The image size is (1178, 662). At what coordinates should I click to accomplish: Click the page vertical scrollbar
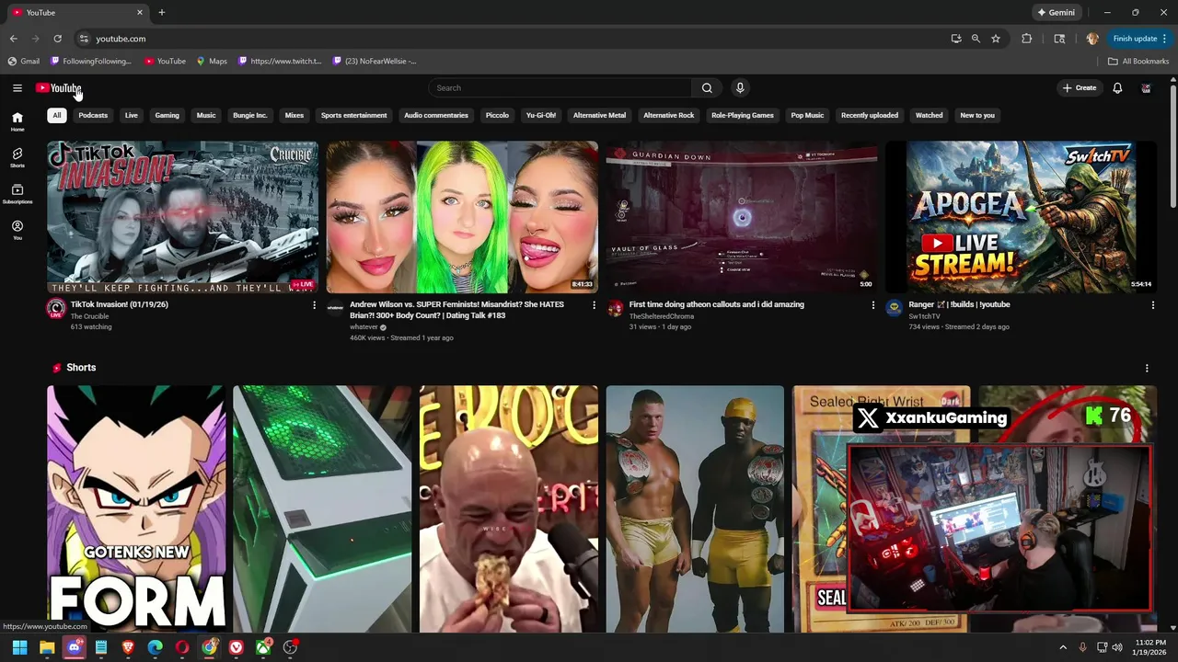(x=1172, y=147)
